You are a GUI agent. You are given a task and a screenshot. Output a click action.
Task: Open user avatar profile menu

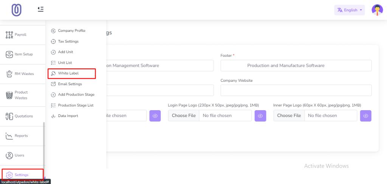click(377, 10)
